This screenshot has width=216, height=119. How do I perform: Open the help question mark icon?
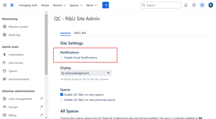click(194, 5)
